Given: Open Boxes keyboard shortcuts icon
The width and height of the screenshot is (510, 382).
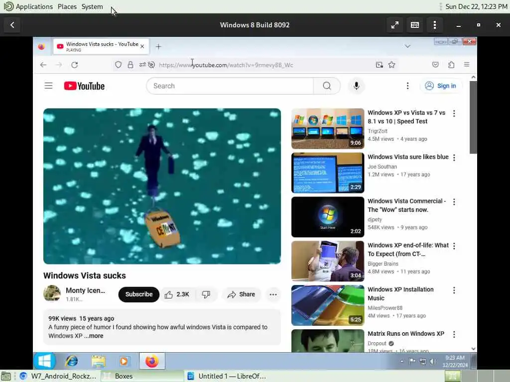Looking at the screenshot, I should [415, 25].
